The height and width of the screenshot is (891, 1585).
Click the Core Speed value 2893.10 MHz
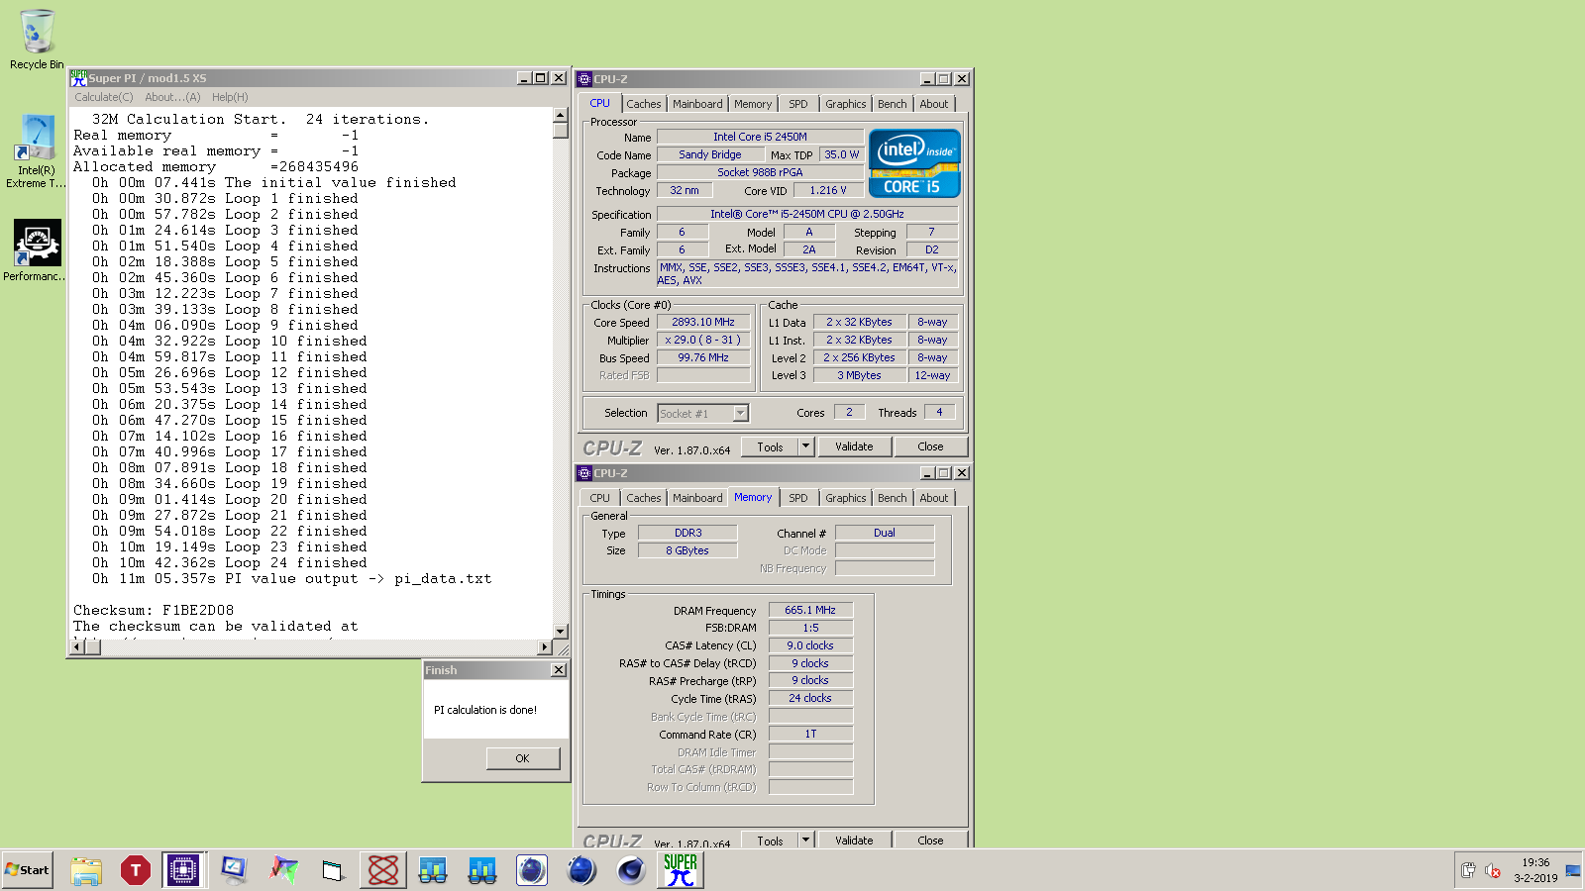703,322
